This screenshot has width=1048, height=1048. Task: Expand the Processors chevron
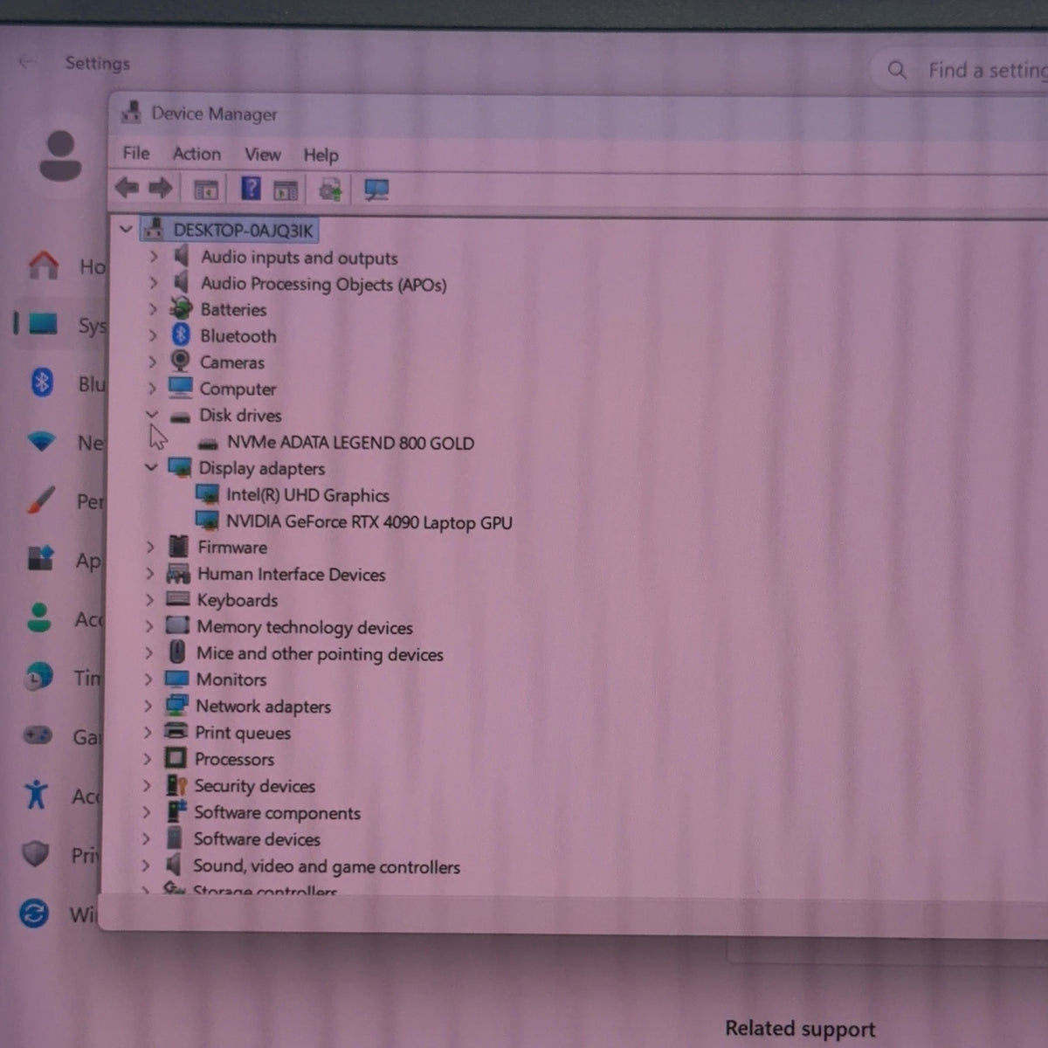[x=148, y=758]
